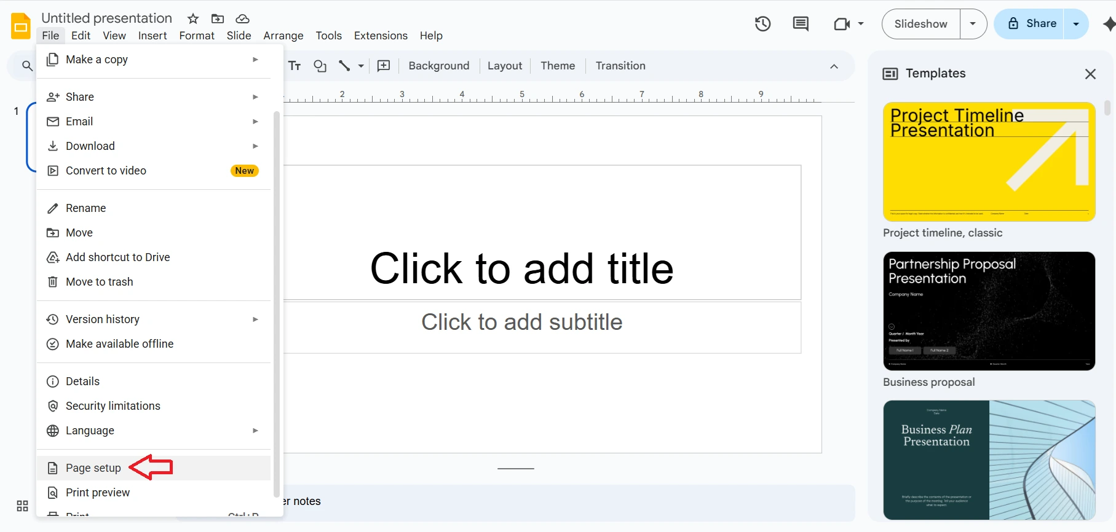Click the Move to trash bin icon
The image size is (1116, 532).
(x=53, y=282)
